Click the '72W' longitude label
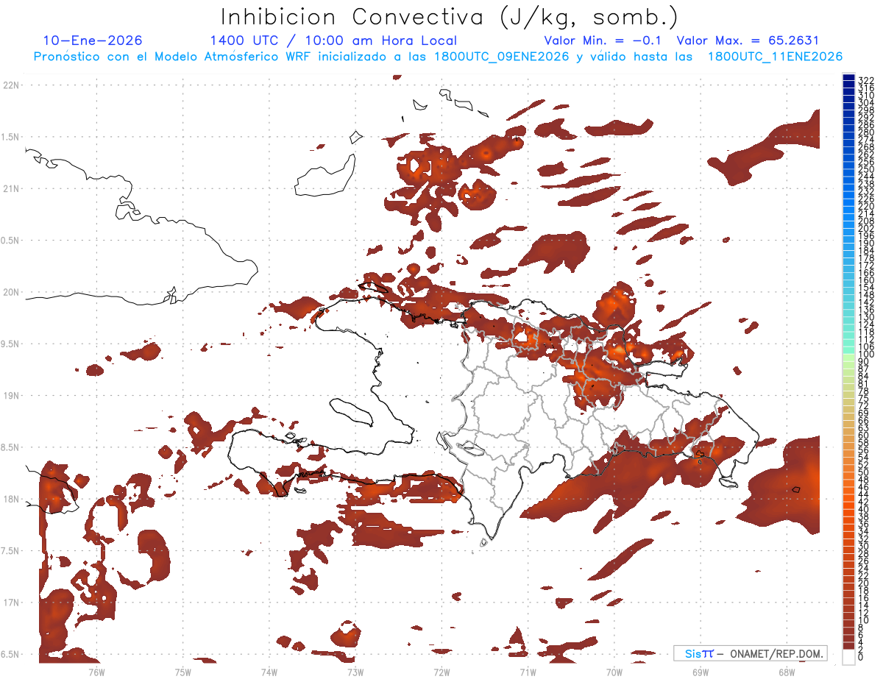883x682 pixels. (x=441, y=672)
